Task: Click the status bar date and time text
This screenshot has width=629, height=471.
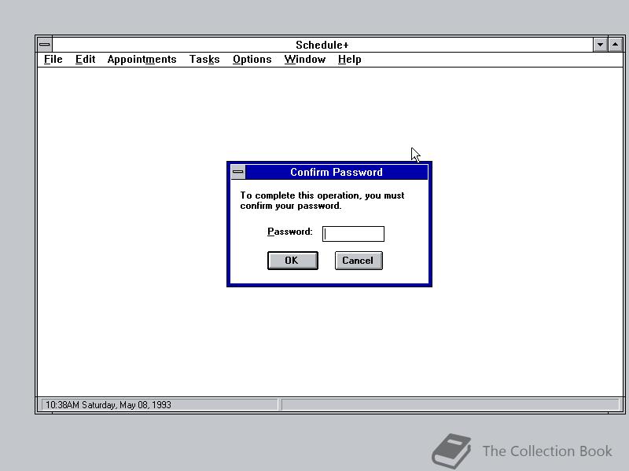Action: pyautogui.click(x=109, y=405)
